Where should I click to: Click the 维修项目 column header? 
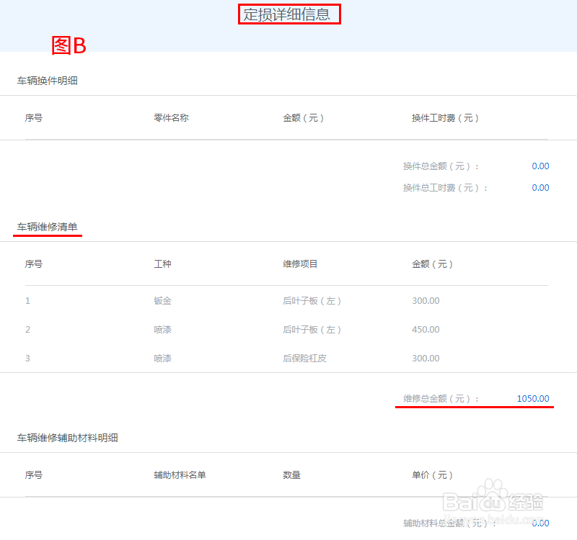point(300,264)
